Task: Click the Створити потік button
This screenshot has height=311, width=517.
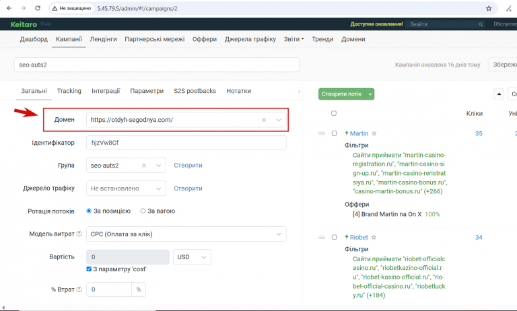Action: coord(342,94)
